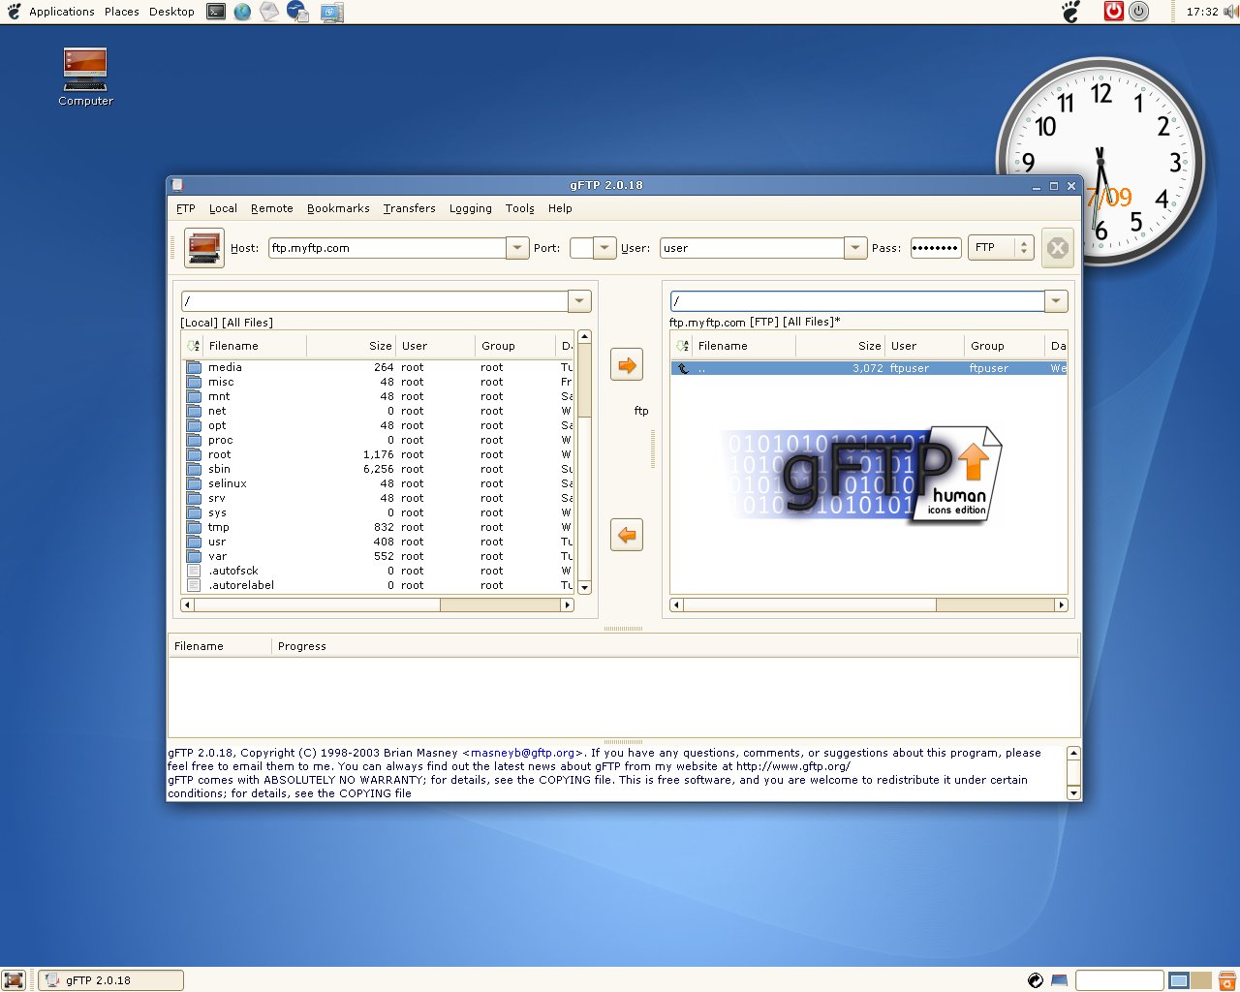Screen dimensions: 1240x992
Task: Launch the web browser globe icon
Action: coord(242,12)
